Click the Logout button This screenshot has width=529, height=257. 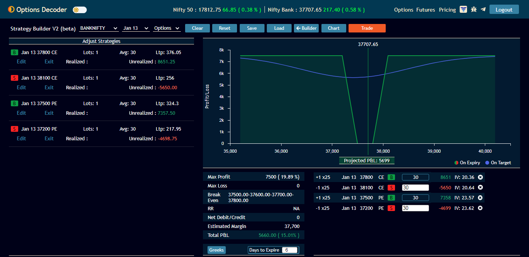504,10
